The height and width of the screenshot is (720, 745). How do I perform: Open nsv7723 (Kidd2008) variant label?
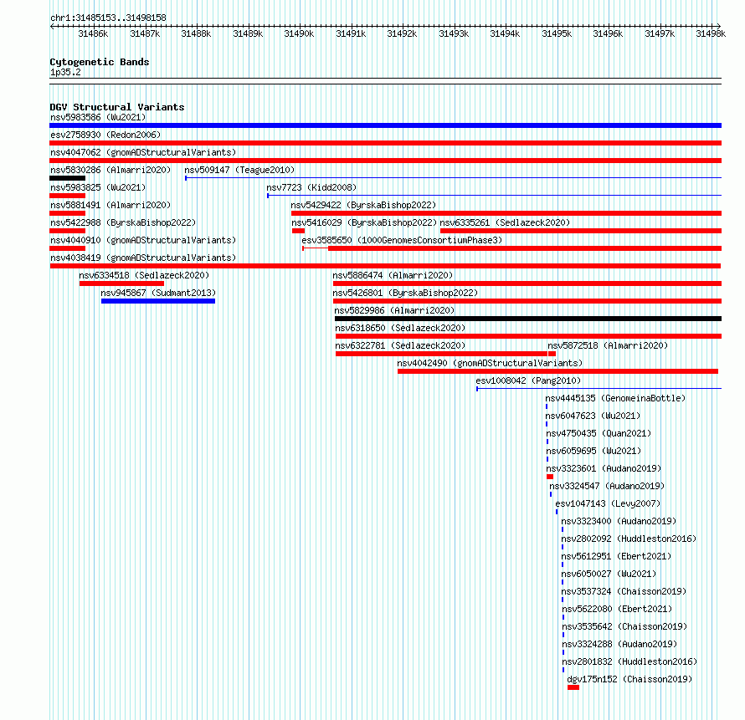pyautogui.click(x=311, y=187)
